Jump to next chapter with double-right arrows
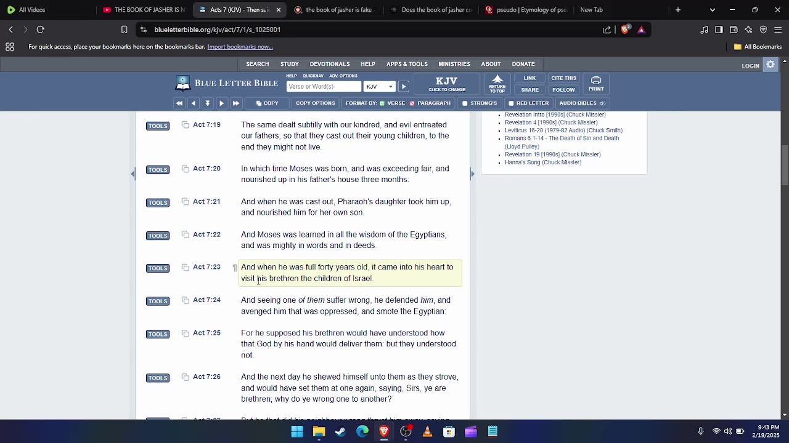This screenshot has width=789, height=443. coord(235,103)
